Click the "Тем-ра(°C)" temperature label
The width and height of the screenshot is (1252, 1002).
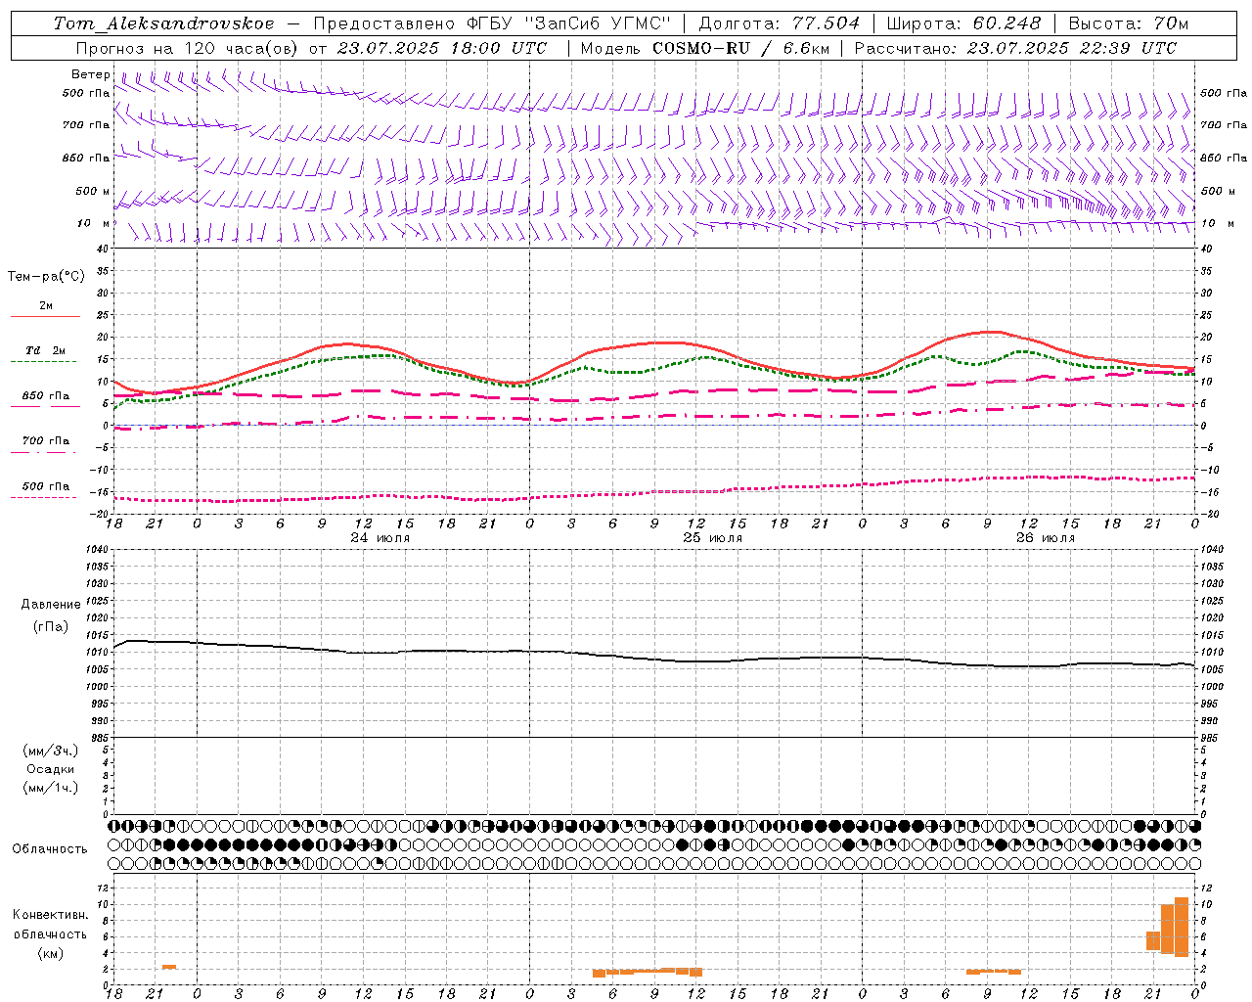[46, 277]
